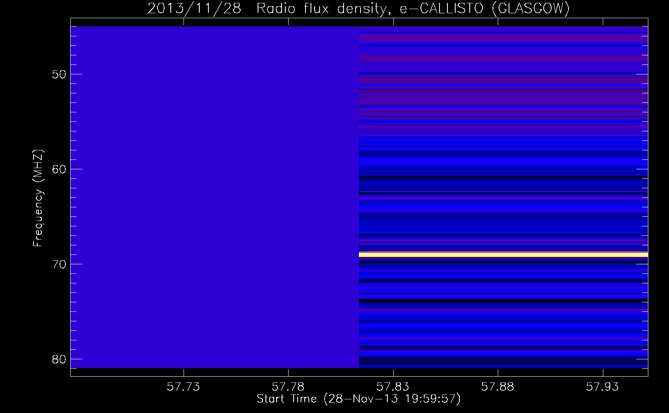Click the frequency tick label '50'
This screenshot has width=669, height=413.
59,74
